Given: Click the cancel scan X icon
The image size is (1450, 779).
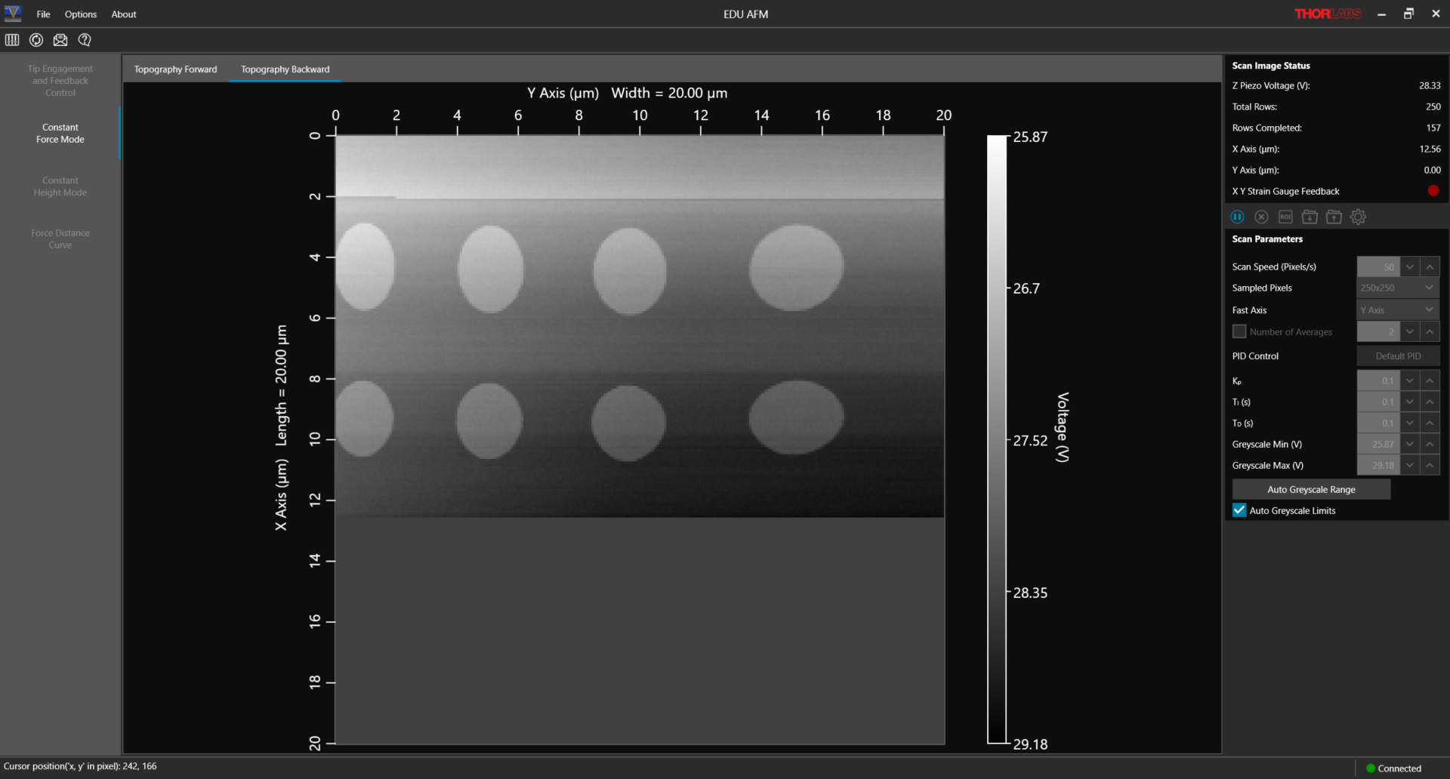Looking at the screenshot, I should (1261, 217).
